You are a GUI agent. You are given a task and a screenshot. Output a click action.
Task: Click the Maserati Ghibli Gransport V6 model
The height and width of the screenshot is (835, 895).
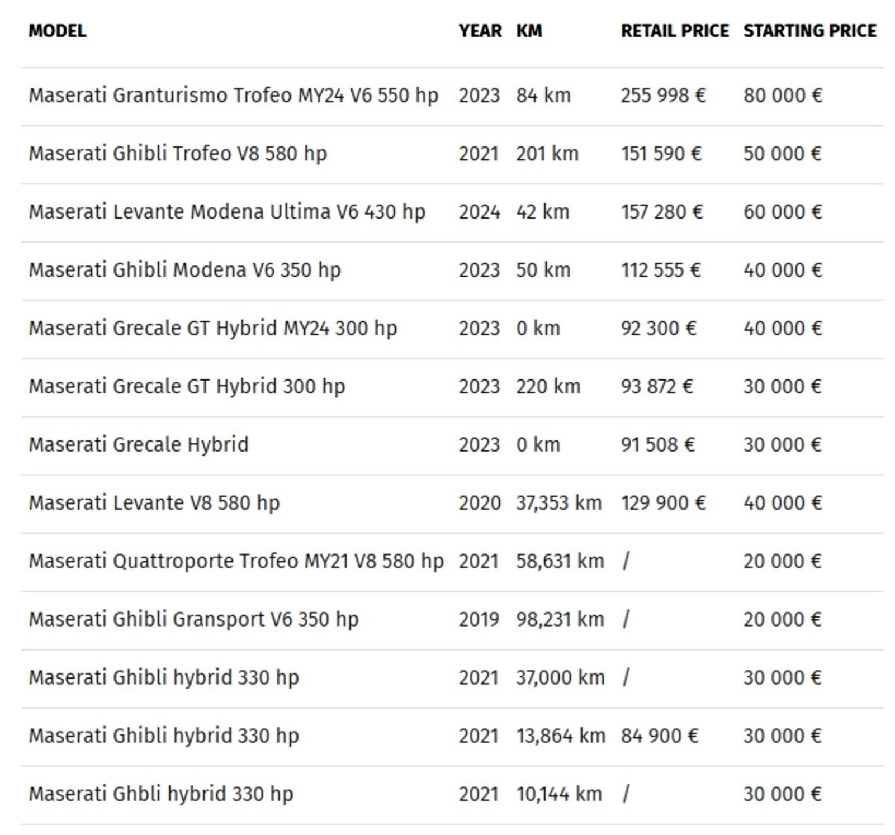pos(193,619)
